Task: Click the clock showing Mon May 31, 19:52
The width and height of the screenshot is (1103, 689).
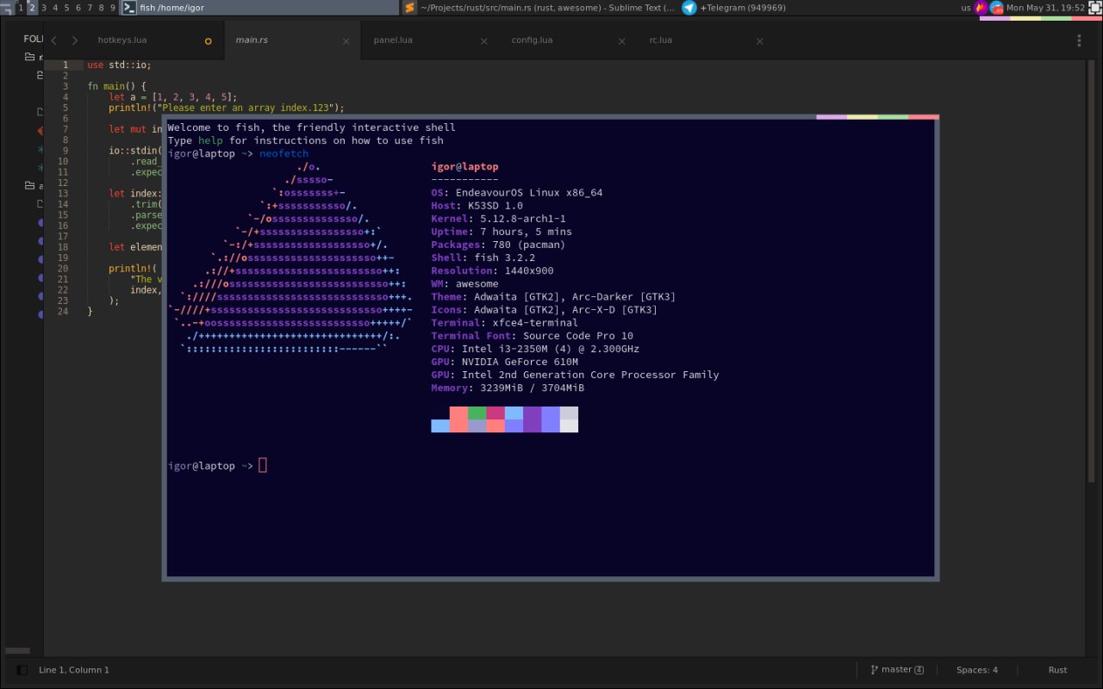Action: [x=1045, y=8]
